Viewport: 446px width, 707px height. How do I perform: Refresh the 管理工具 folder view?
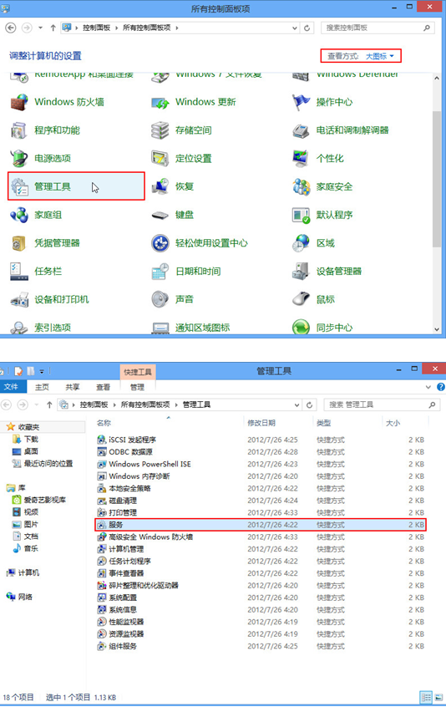tap(309, 405)
